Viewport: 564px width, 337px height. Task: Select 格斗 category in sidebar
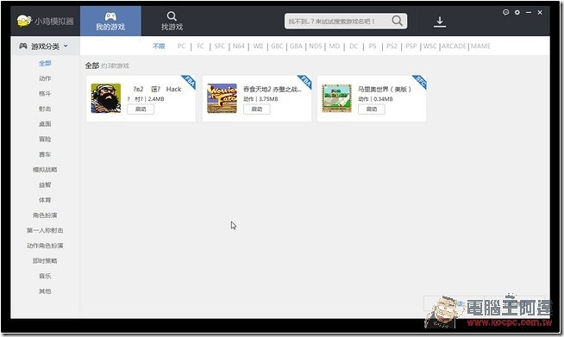pyautogui.click(x=45, y=93)
